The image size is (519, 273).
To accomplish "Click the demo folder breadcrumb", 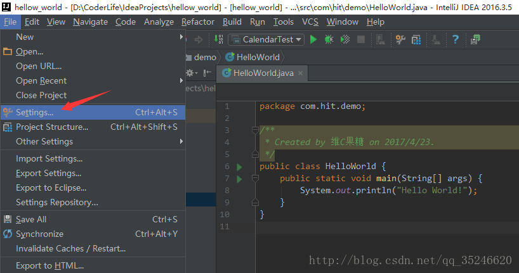I will (x=201, y=57).
